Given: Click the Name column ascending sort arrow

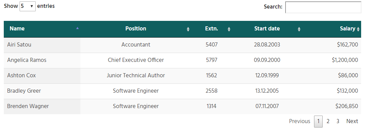Looking at the screenshot, I should point(77,28).
